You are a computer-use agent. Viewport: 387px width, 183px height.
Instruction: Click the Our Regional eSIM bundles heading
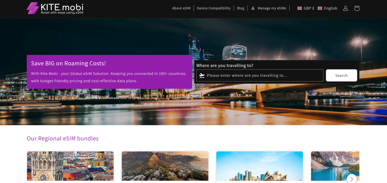[x=63, y=138]
